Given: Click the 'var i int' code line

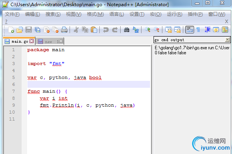Looking at the screenshot, I should point(54,98).
